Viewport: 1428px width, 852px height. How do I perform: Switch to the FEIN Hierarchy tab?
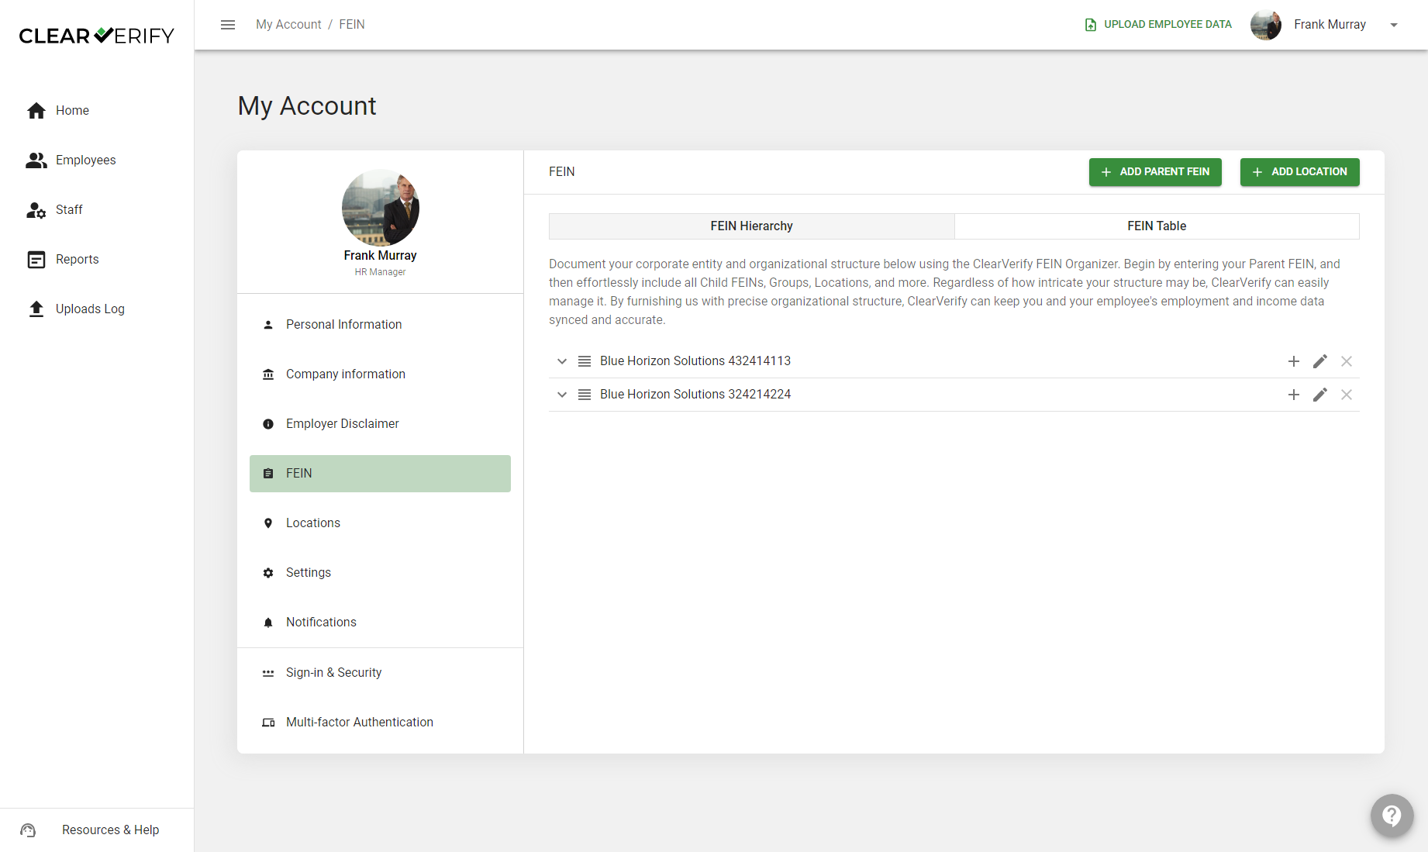(x=751, y=226)
